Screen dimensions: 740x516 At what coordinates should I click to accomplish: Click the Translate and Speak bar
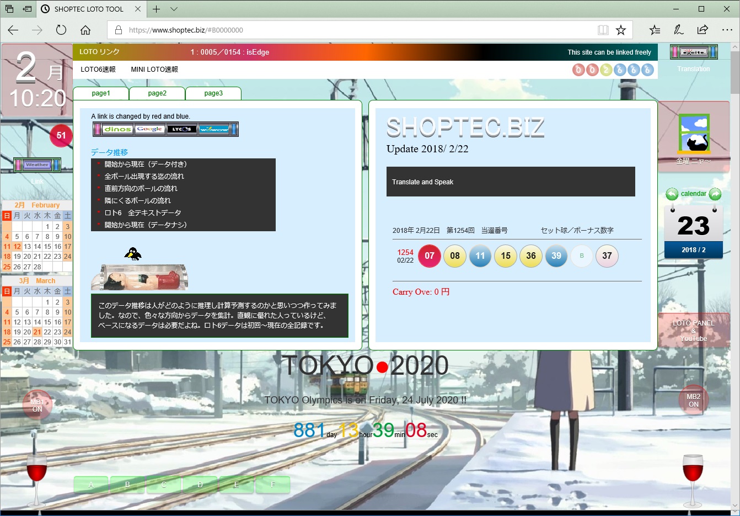(x=511, y=182)
